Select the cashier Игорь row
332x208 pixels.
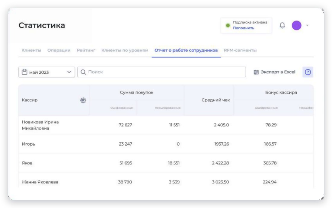click(166, 144)
